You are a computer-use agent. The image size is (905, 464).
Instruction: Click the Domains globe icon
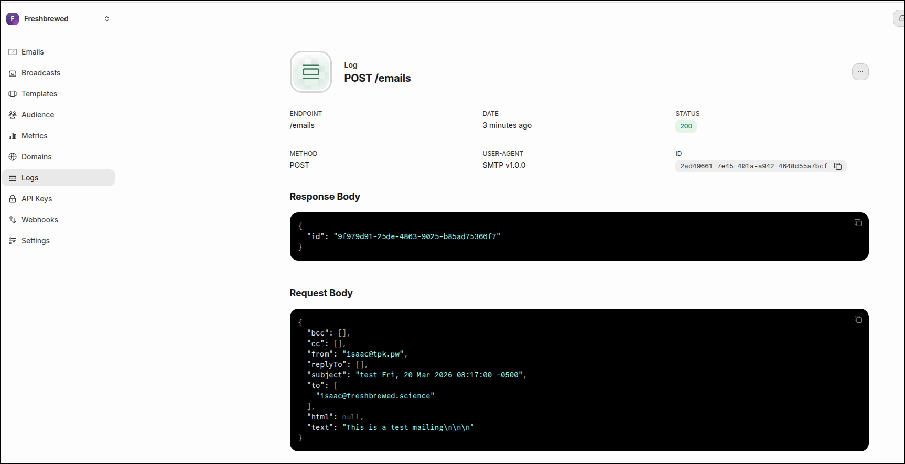[x=13, y=157]
